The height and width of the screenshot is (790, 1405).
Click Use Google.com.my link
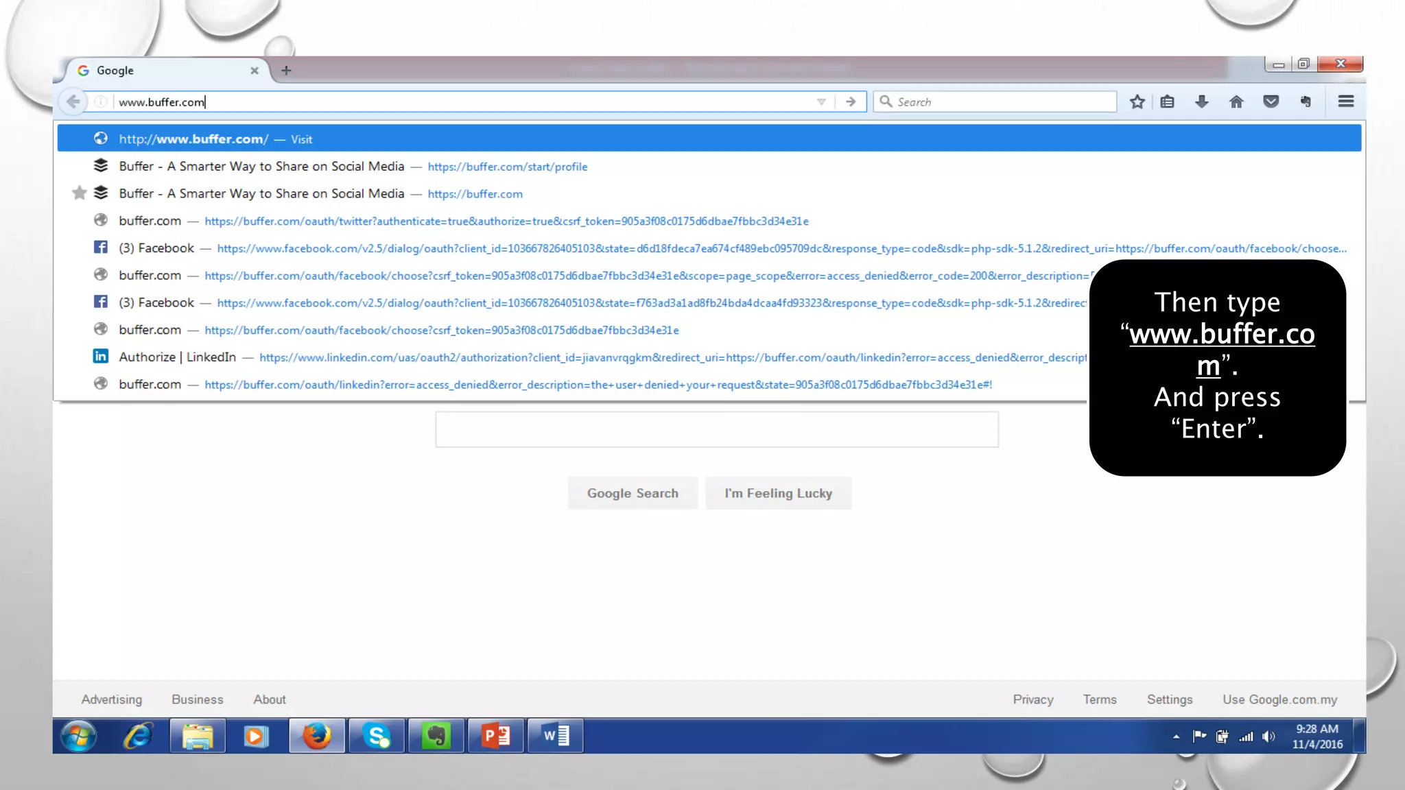pos(1280,699)
